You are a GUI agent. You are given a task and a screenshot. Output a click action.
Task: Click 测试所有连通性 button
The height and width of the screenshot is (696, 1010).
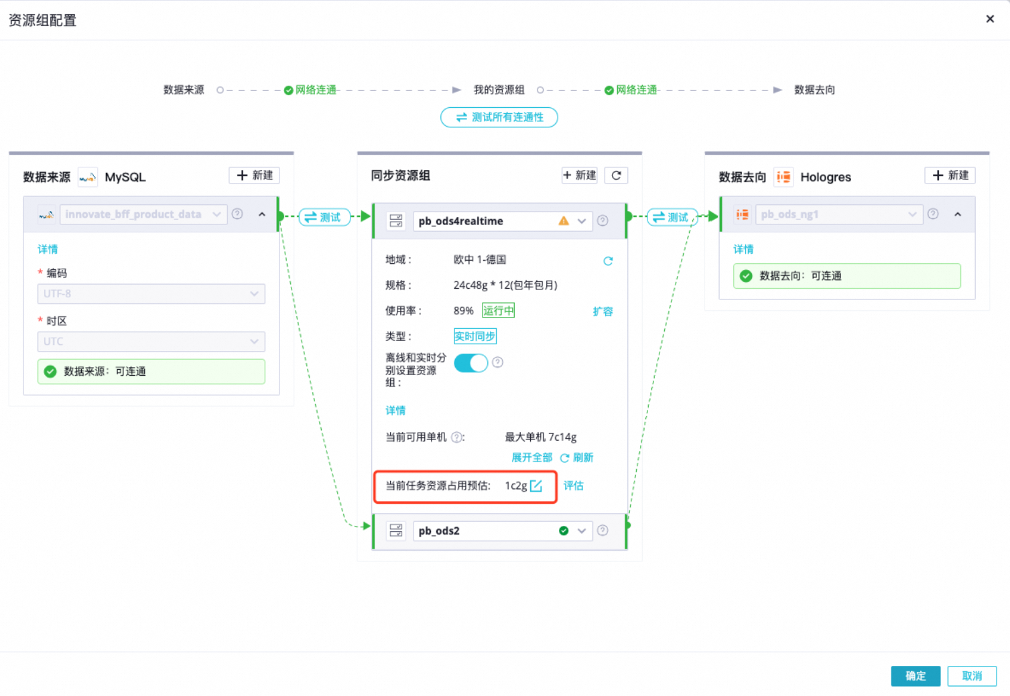499,117
